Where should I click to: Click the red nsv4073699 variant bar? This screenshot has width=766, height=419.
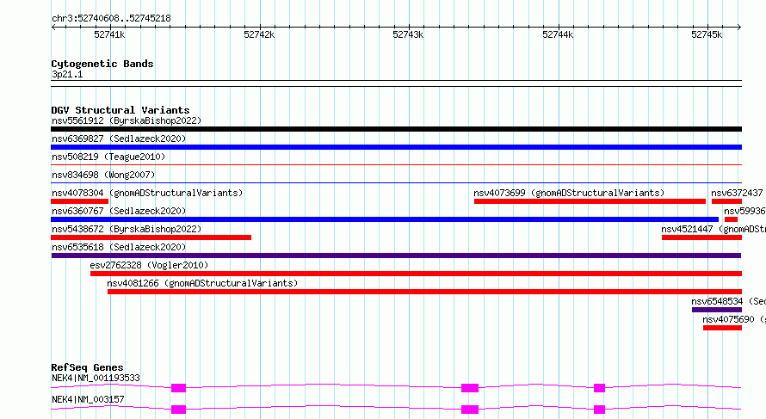(590, 201)
